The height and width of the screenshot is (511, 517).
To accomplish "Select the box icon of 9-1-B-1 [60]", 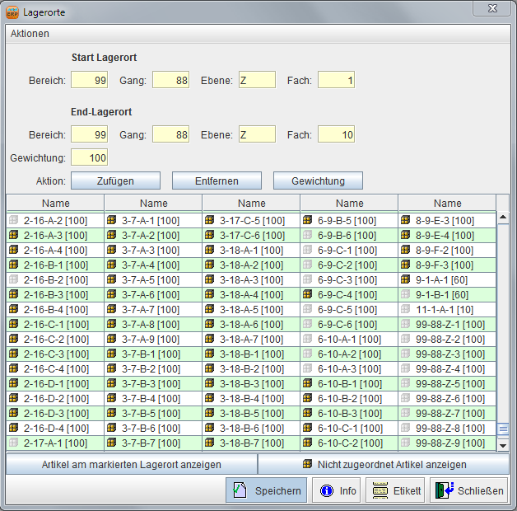I will 406,295.
